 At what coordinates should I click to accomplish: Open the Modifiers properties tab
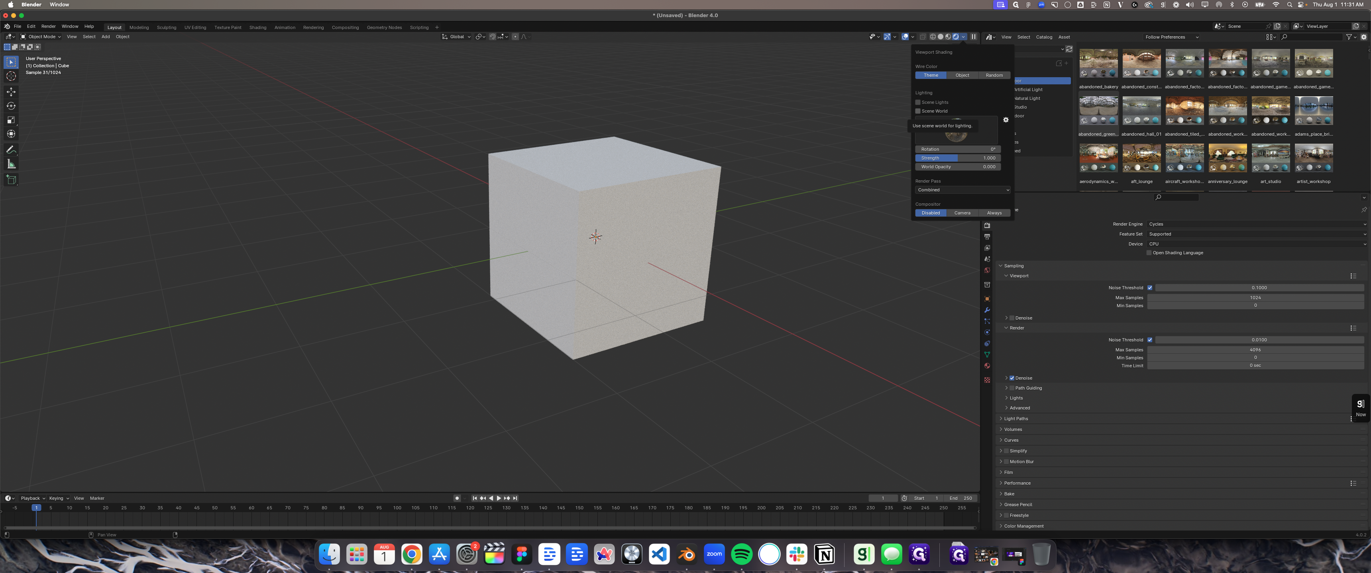987,310
